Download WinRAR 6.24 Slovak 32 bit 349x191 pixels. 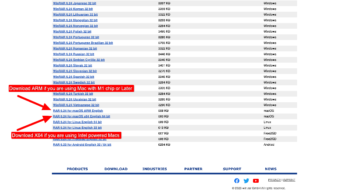click(72, 66)
